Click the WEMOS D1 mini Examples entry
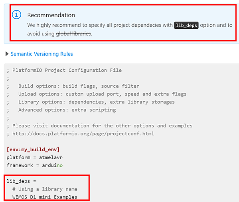239x202 pixels. click(45, 197)
